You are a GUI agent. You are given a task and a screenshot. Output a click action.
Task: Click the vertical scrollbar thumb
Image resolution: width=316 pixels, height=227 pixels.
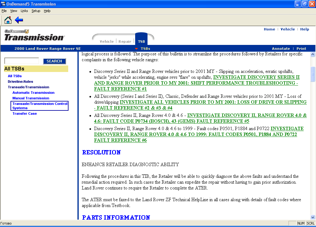point(313,74)
